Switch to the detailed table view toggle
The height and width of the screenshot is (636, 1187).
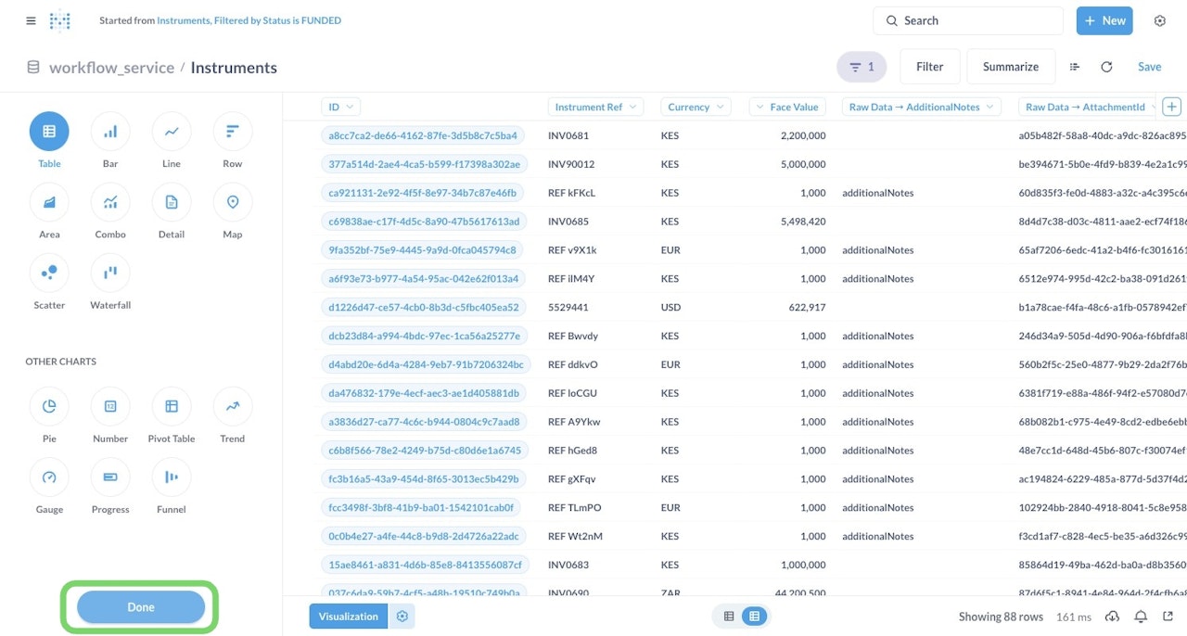tap(755, 617)
